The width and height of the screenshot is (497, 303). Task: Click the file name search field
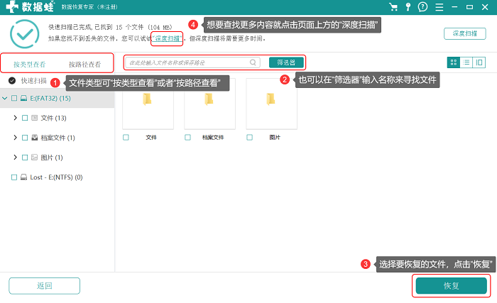(192, 62)
